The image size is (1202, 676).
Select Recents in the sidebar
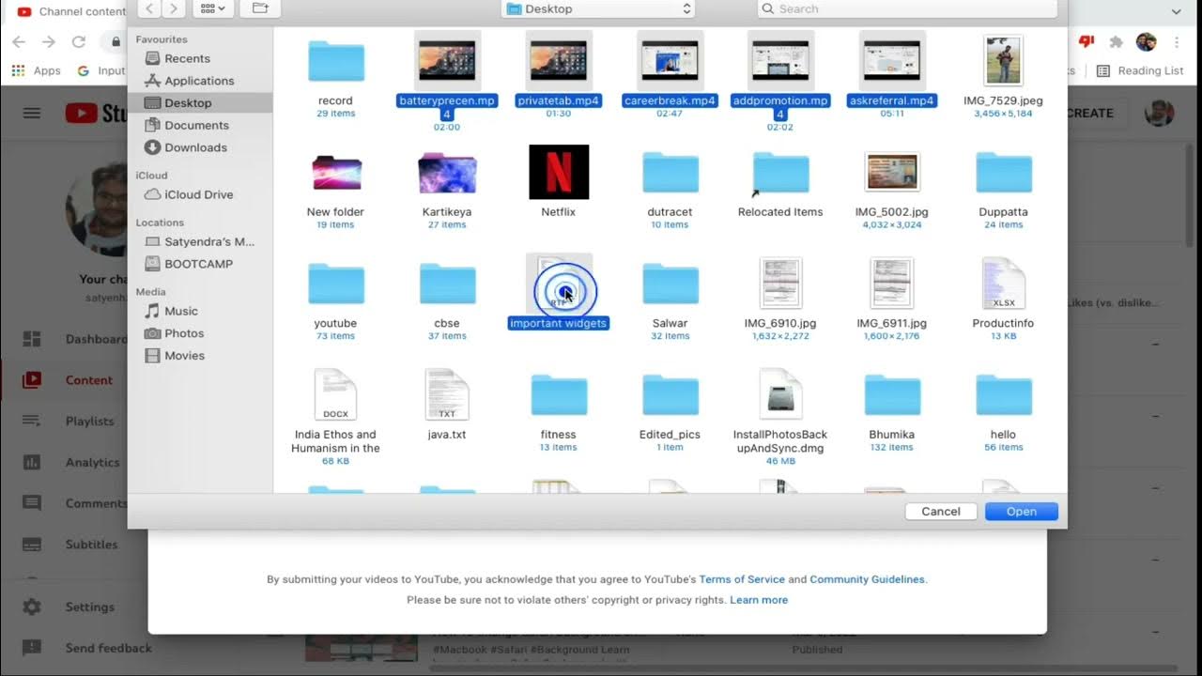[187, 58]
